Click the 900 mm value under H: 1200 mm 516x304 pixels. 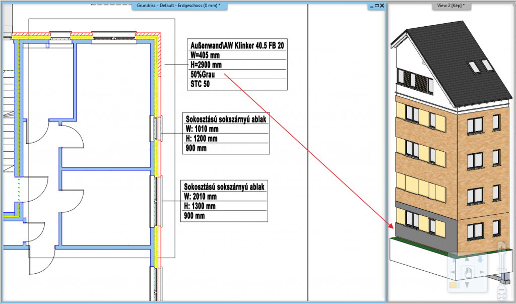(x=196, y=148)
